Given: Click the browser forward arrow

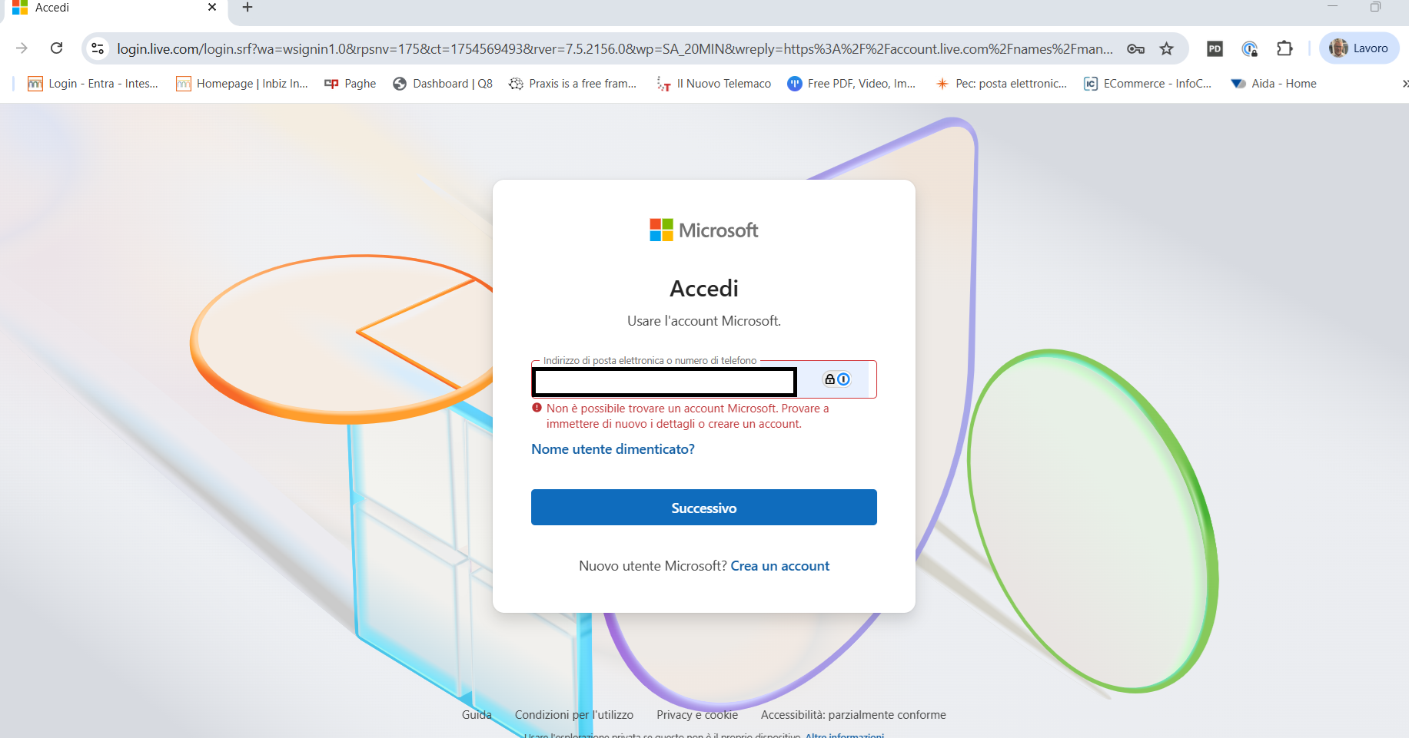Looking at the screenshot, I should tap(22, 48).
